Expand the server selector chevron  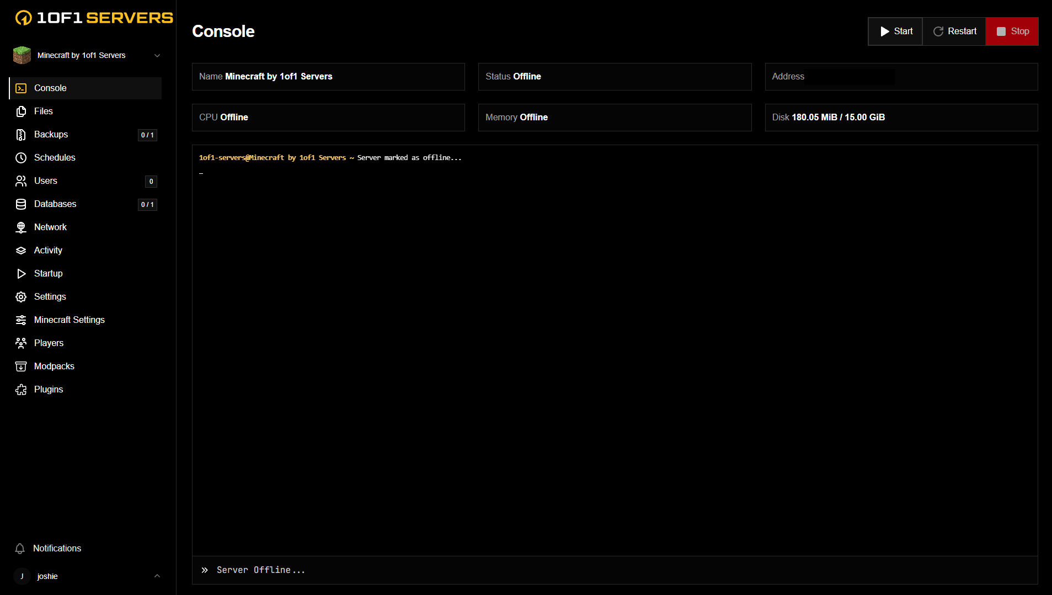point(157,56)
